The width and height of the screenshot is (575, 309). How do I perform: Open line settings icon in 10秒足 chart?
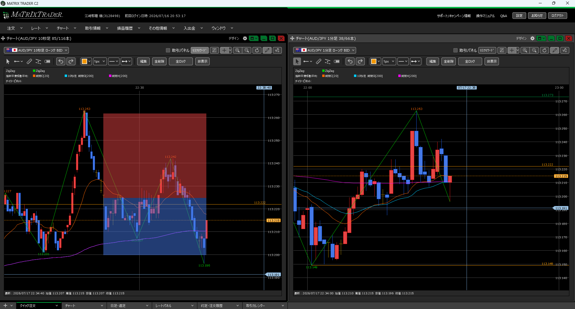[214, 50]
